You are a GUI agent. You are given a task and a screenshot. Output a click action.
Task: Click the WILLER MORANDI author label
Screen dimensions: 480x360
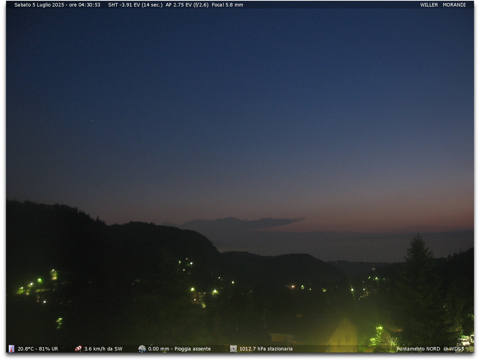coord(443,5)
